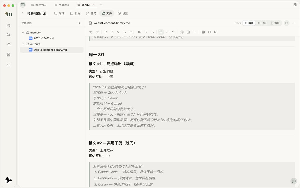Toggle inline code formatting

click(131, 32)
